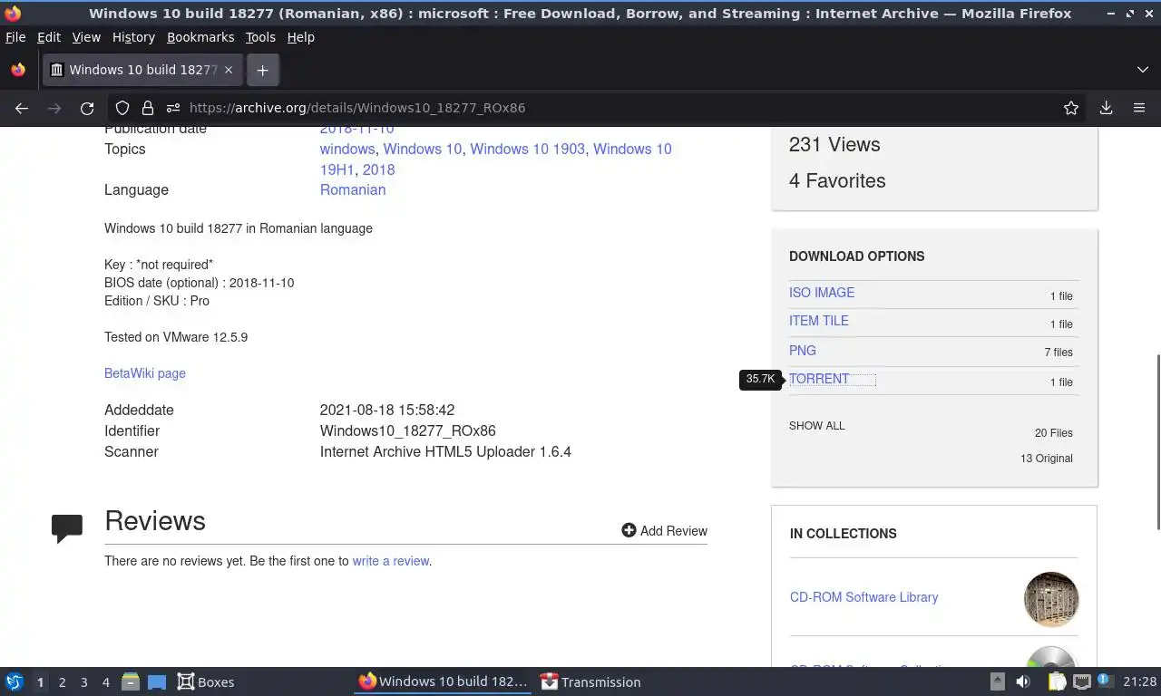
Task: Click the '231 Views' text
Action: [x=834, y=144]
